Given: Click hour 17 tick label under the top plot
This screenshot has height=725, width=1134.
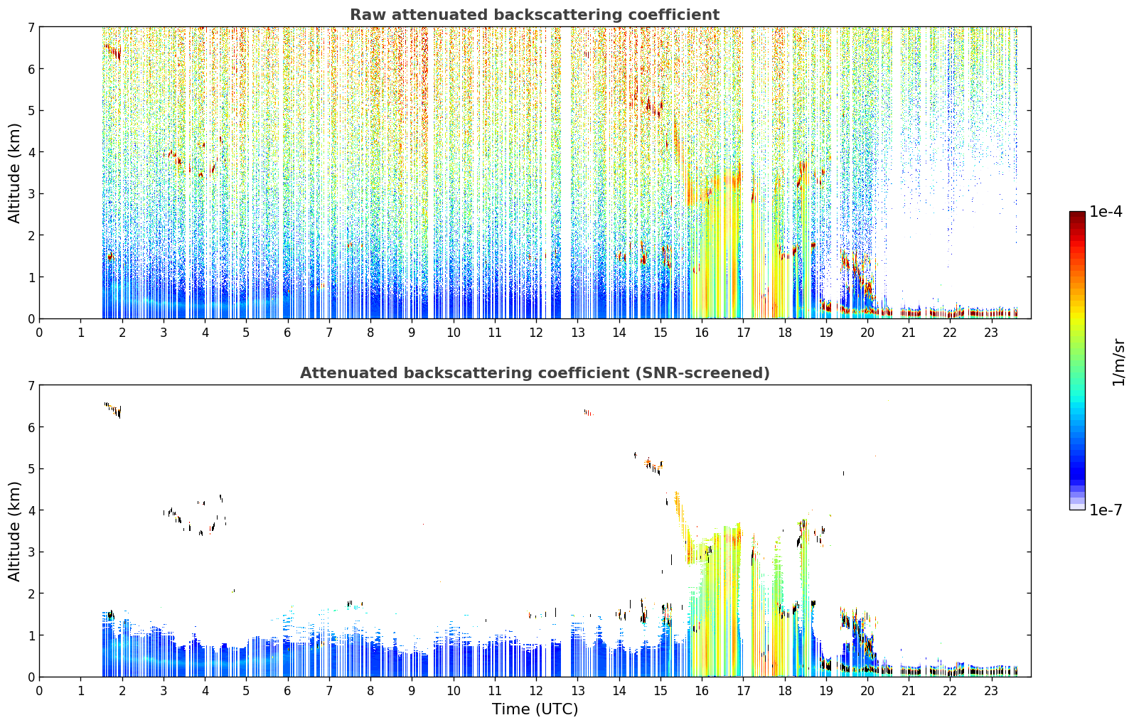Looking at the screenshot, I should [743, 332].
